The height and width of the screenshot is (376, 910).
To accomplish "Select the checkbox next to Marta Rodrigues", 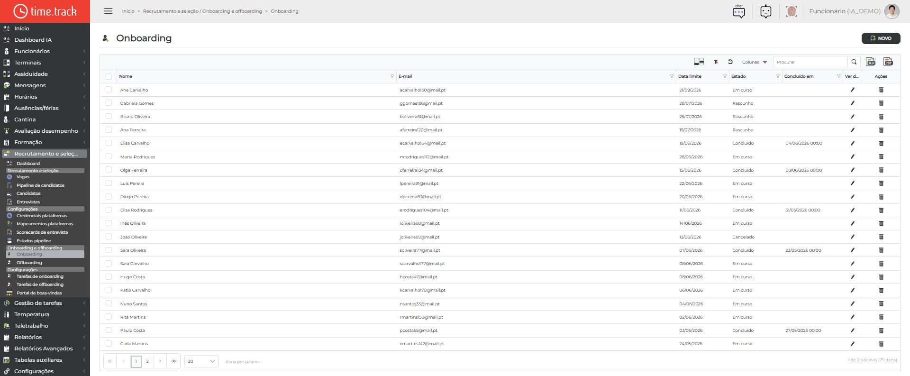I will coord(109,156).
